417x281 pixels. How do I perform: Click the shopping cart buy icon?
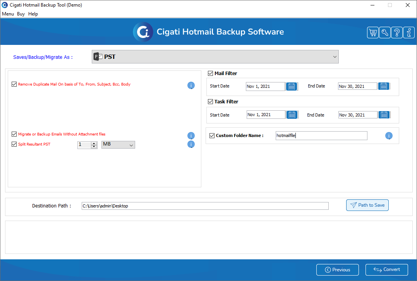pos(372,33)
